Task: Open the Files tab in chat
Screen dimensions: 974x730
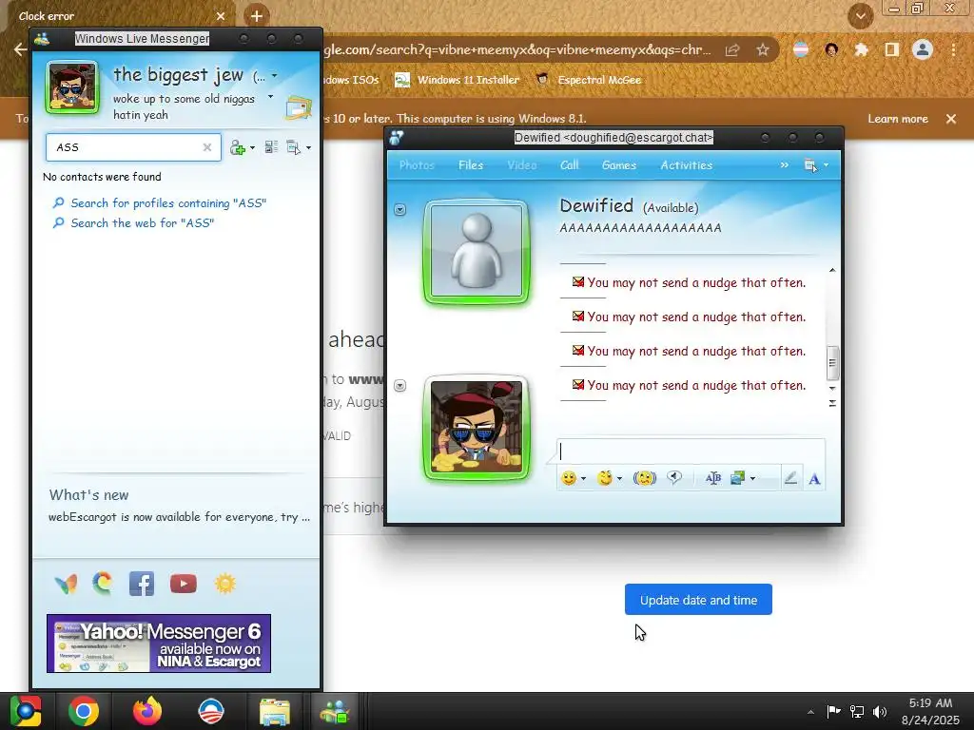Action: tap(471, 165)
